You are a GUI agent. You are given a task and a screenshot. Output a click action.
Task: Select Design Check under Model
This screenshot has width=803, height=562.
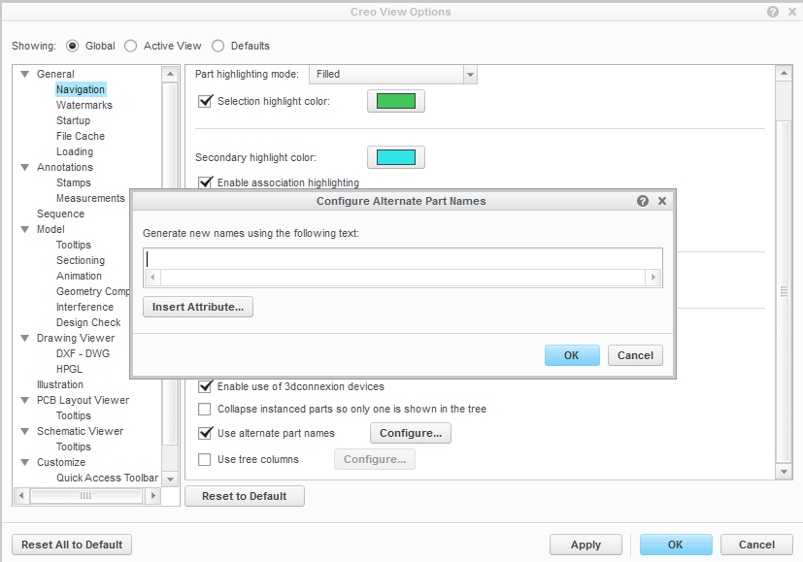[x=88, y=322]
